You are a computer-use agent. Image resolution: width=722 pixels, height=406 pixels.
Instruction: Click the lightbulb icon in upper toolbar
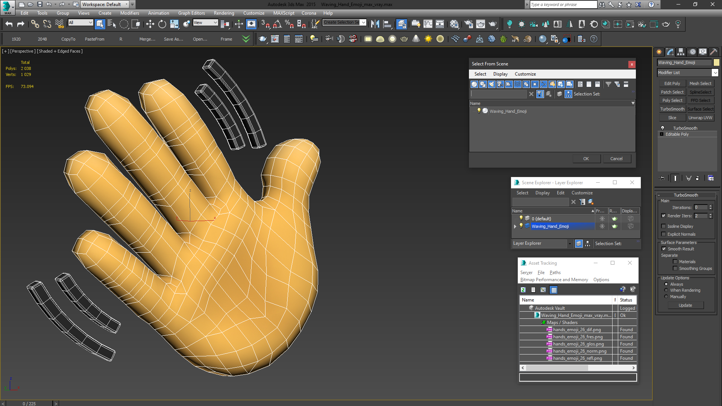click(510, 24)
